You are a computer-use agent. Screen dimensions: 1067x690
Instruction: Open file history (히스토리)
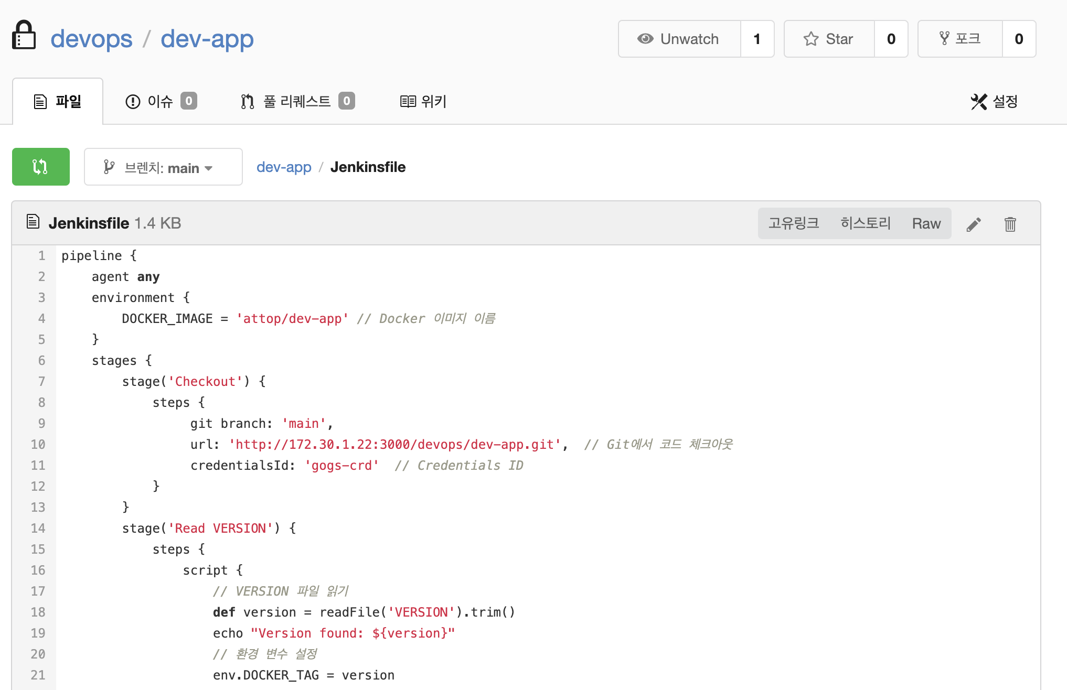point(866,223)
